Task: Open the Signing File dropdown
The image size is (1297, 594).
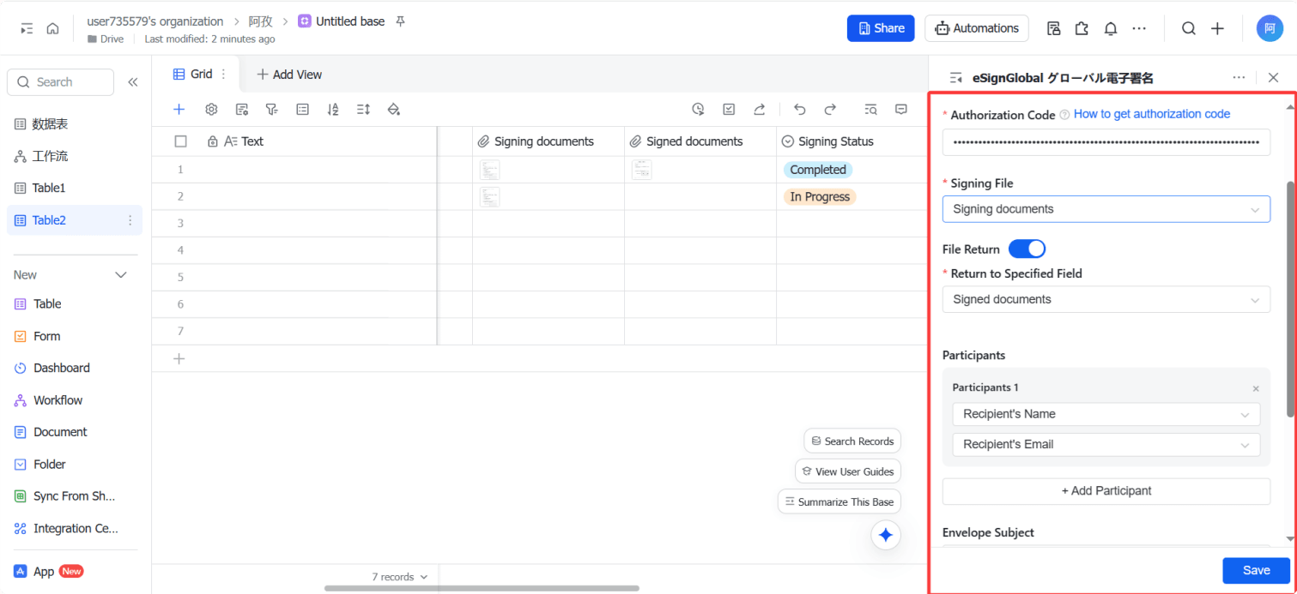Action: pyautogui.click(x=1106, y=209)
